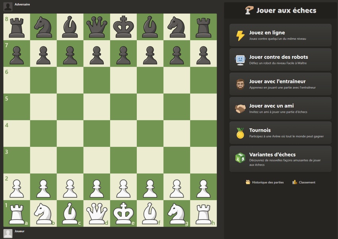Screen dimensions: 338x239
Task: Click the hand-with-pawn header icon
Action: [249, 10]
